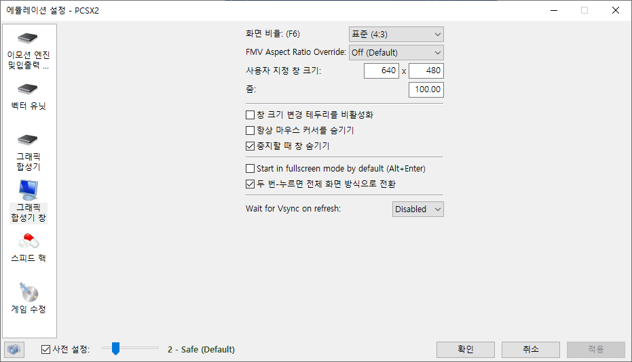Click the preset slider handle
This screenshot has height=362, width=632.
115,348
